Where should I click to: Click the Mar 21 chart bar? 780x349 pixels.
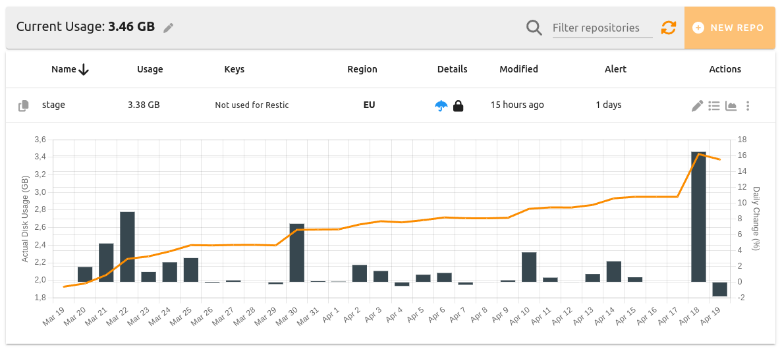coord(107,263)
